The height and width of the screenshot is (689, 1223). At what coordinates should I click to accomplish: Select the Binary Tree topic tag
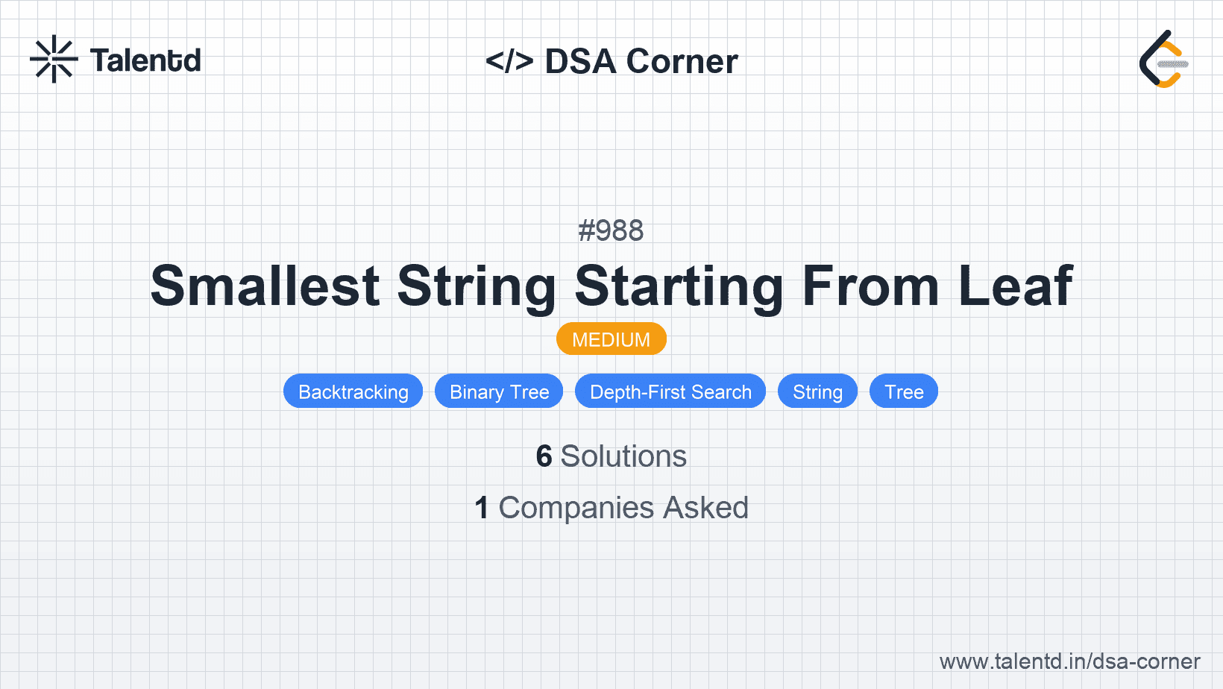[x=499, y=391]
